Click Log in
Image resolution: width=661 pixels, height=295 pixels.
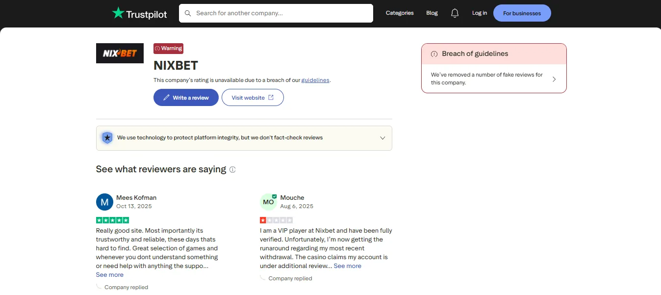click(480, 13)
